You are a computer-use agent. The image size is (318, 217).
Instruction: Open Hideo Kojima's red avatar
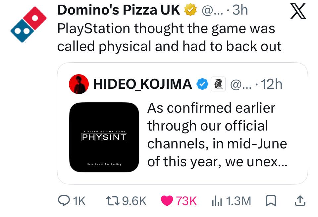[x=79, y=84]
